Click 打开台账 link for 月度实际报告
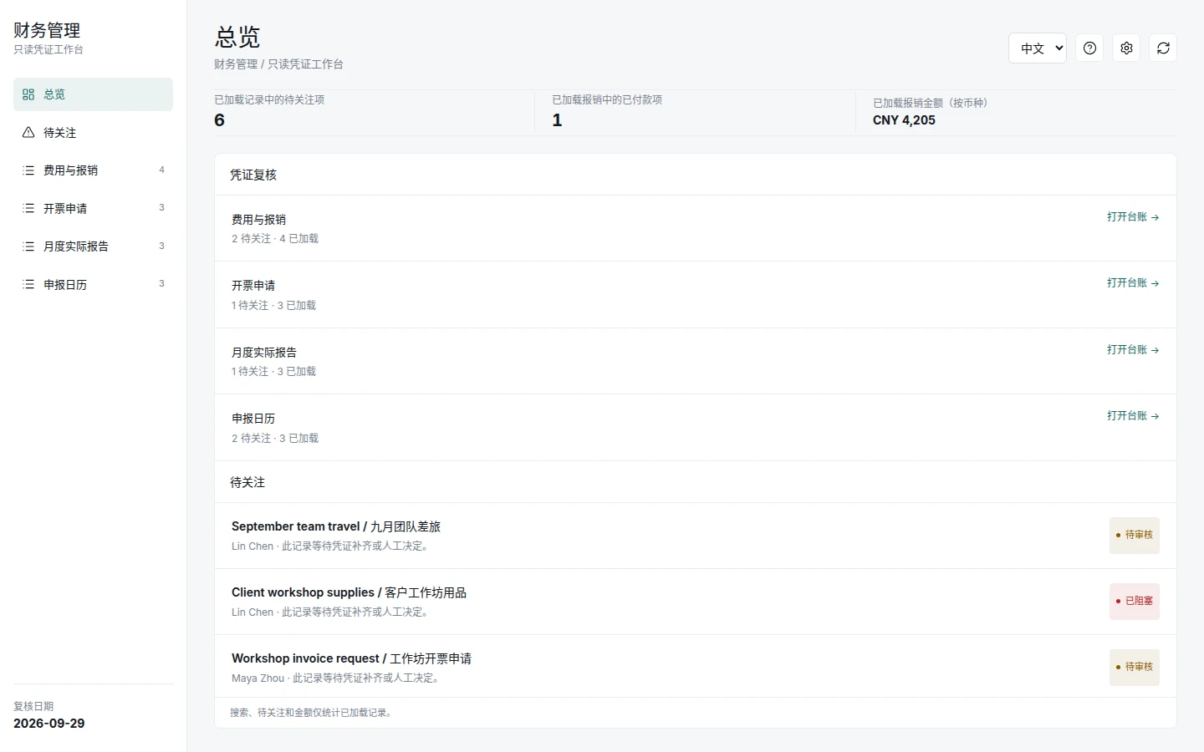This screenshot has width=1204, height=752. pos(1133,350)
